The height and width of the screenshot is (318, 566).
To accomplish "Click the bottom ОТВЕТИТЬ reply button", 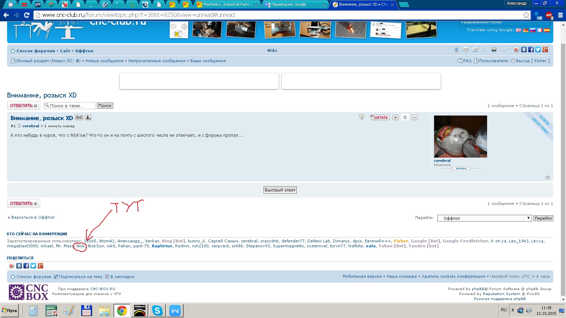I will pyautogui.click(x=24, y=204).
